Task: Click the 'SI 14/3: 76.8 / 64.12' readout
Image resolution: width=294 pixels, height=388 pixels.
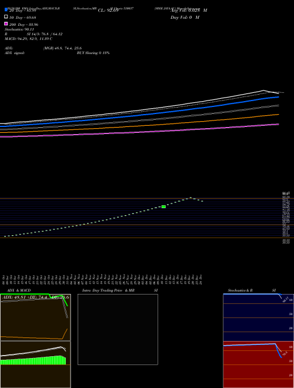Action: (45, 34)
